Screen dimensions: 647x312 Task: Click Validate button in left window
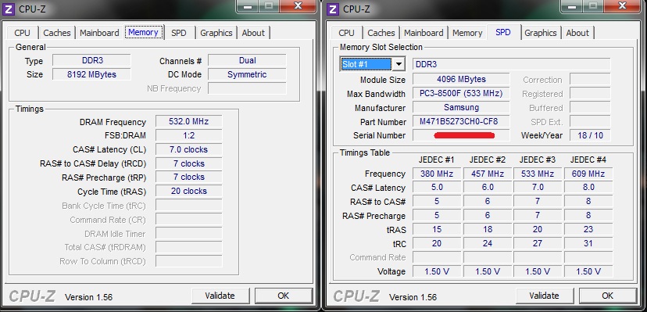tap(220, 296)
